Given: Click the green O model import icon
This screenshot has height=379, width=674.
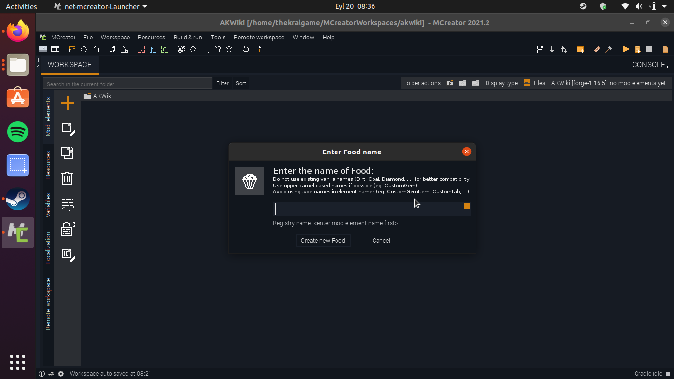Looking at the screenshot, I should (x=165, y=49).
